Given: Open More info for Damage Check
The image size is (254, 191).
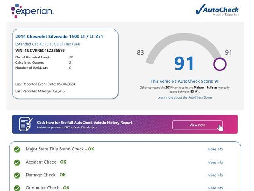Looking at the screenshot, I should pos(215,175).
